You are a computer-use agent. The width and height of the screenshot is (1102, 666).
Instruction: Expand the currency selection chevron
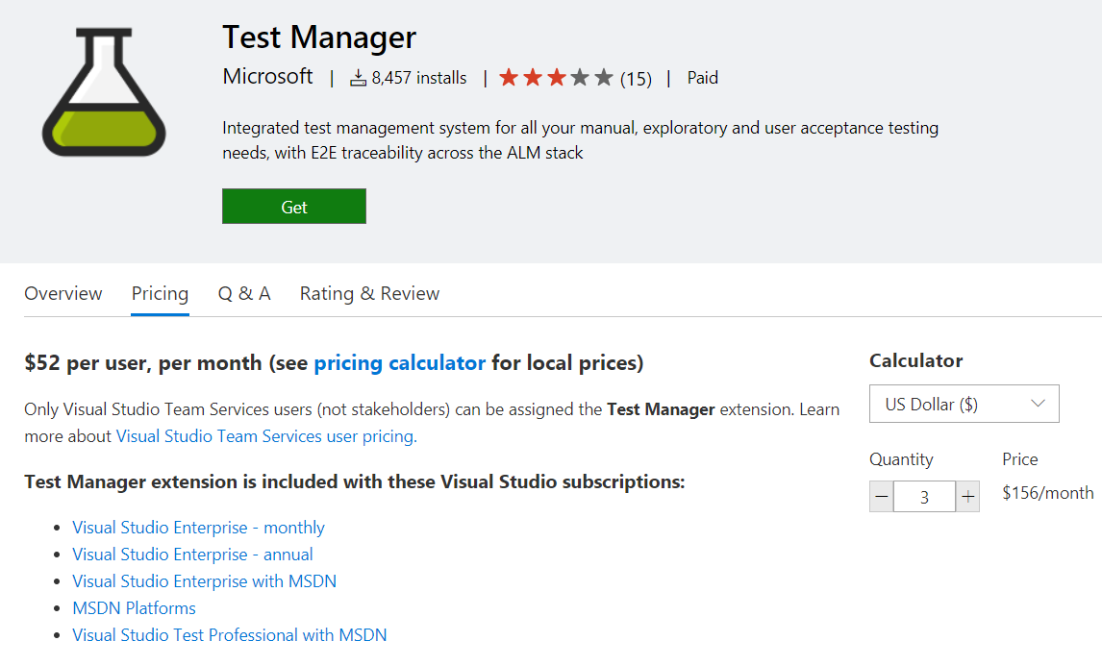(1039, 404)
